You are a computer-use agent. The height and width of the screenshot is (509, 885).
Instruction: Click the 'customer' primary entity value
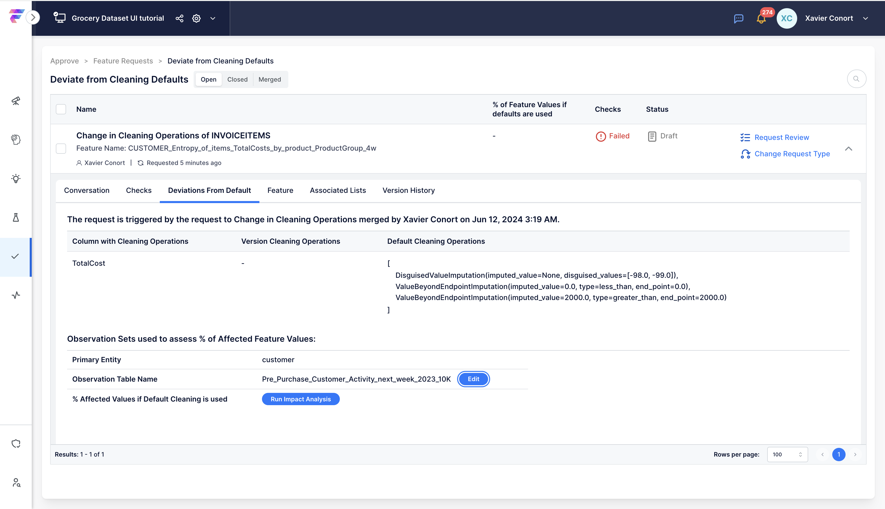278,360
